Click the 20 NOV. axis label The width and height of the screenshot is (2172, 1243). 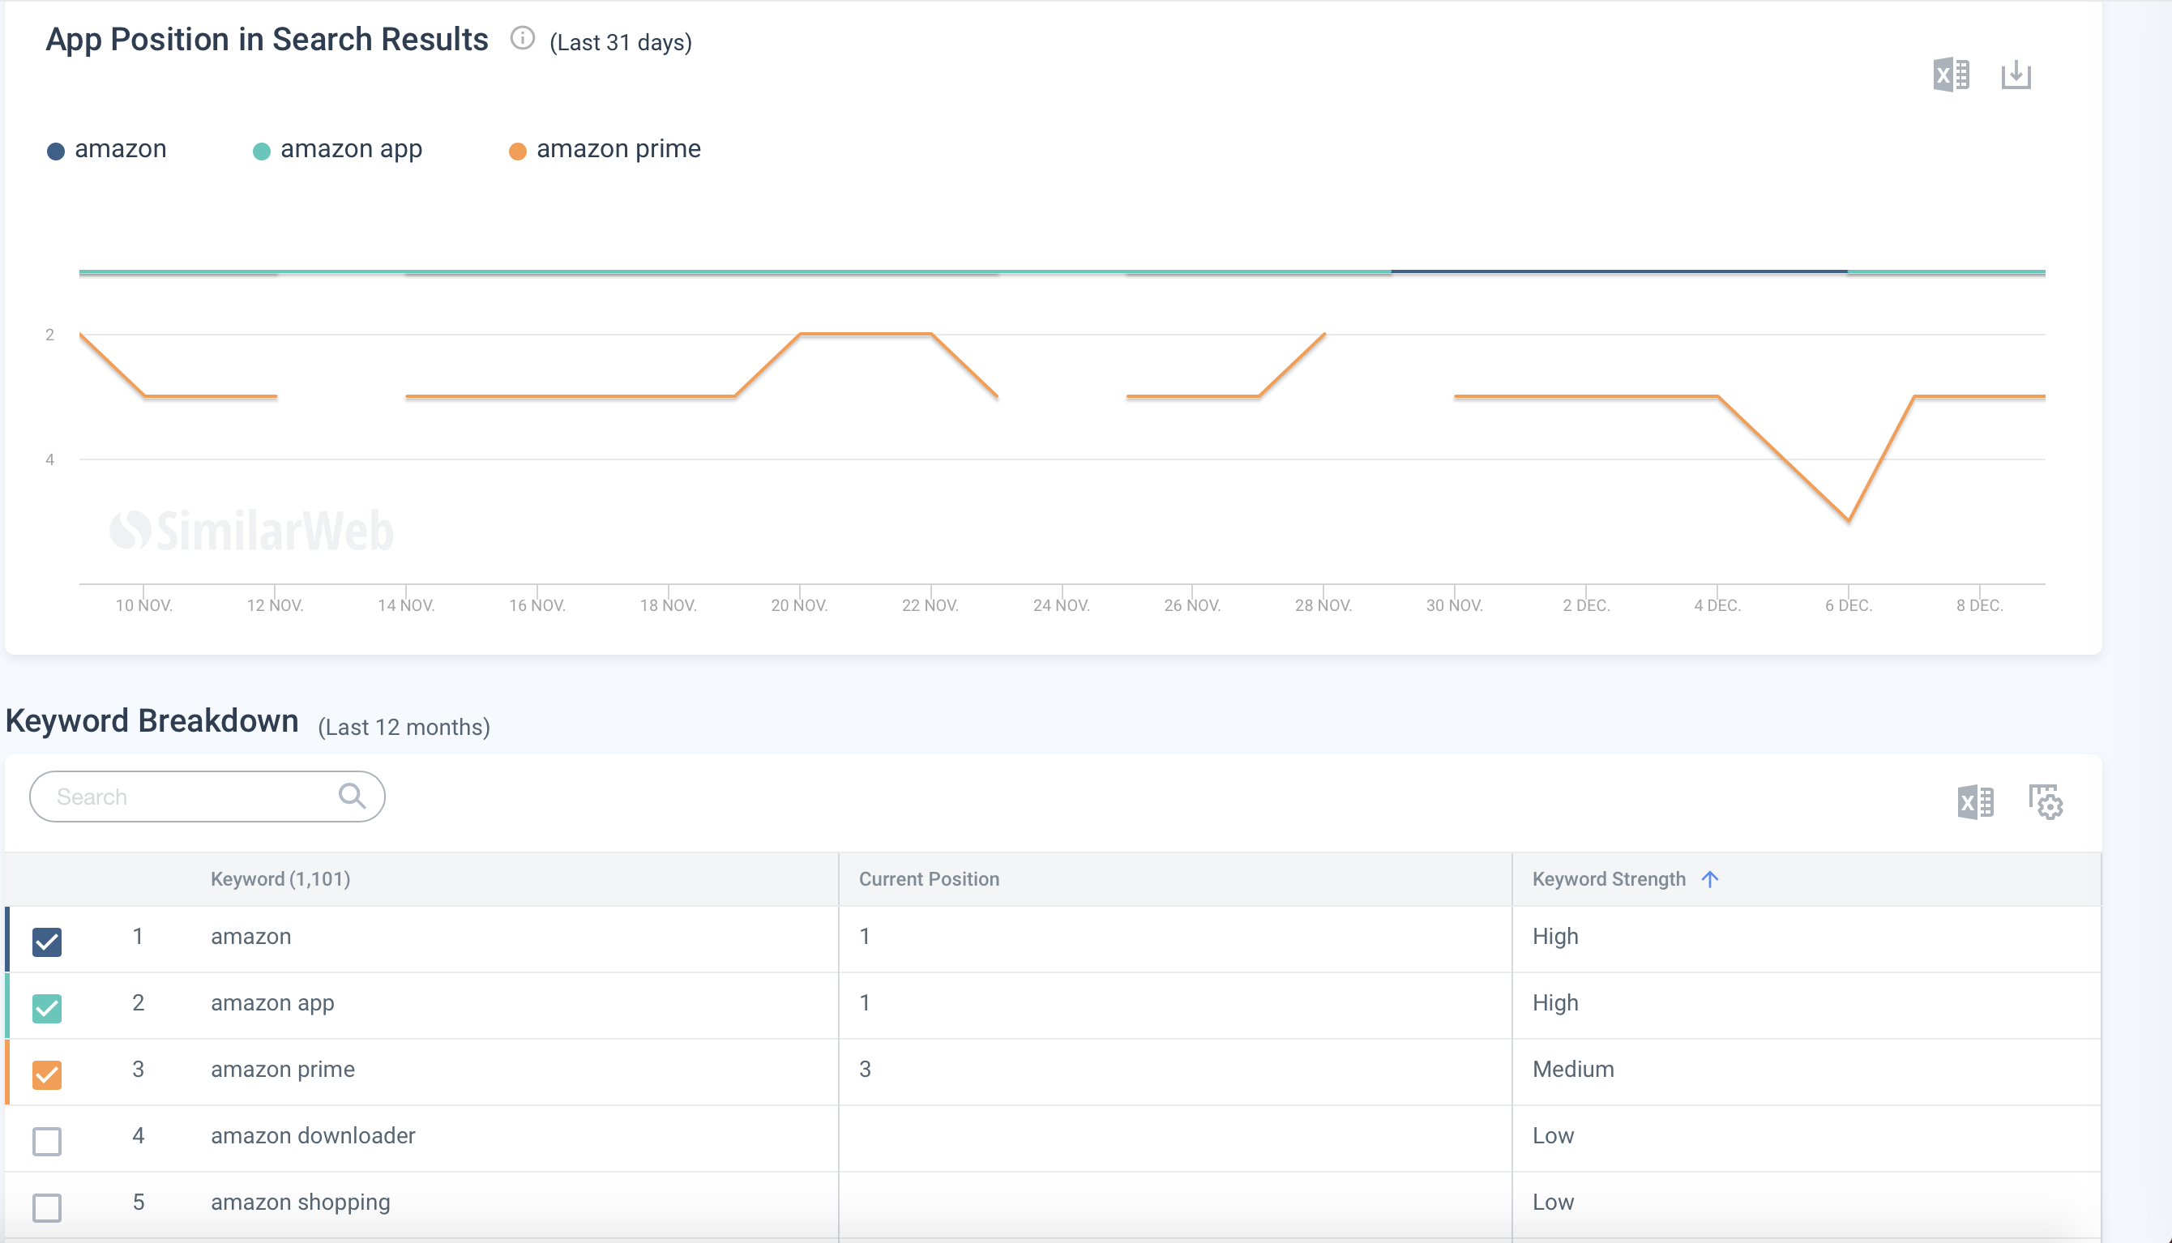799,605
